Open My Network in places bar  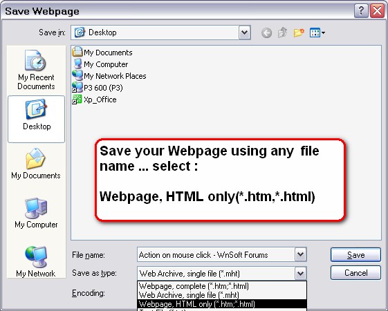(36, 261)
